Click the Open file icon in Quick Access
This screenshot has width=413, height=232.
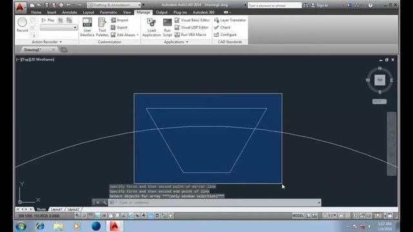(39, 5)
